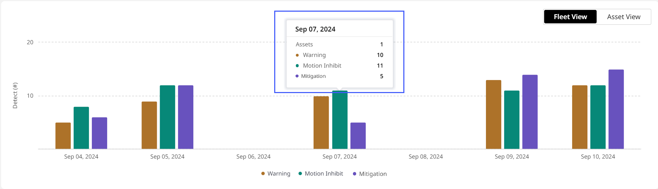Switch to Asset View
This screenshot has width=658, height=189.
624,17
